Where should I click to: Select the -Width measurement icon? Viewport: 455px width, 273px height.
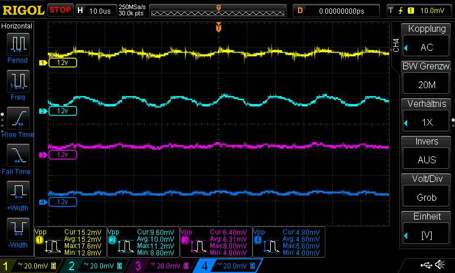point(18,229)
